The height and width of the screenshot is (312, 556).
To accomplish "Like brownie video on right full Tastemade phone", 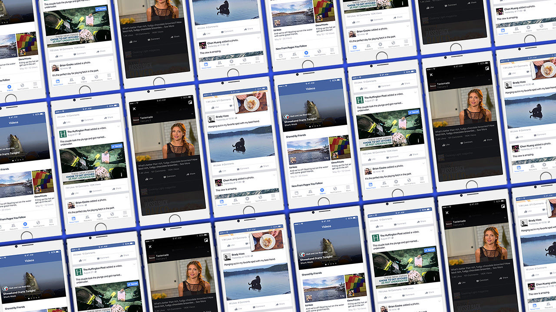I will pyautogui.click(x=446, y=145).
